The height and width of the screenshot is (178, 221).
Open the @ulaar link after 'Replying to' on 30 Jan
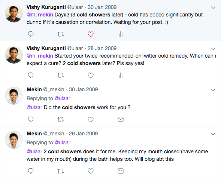62,98
